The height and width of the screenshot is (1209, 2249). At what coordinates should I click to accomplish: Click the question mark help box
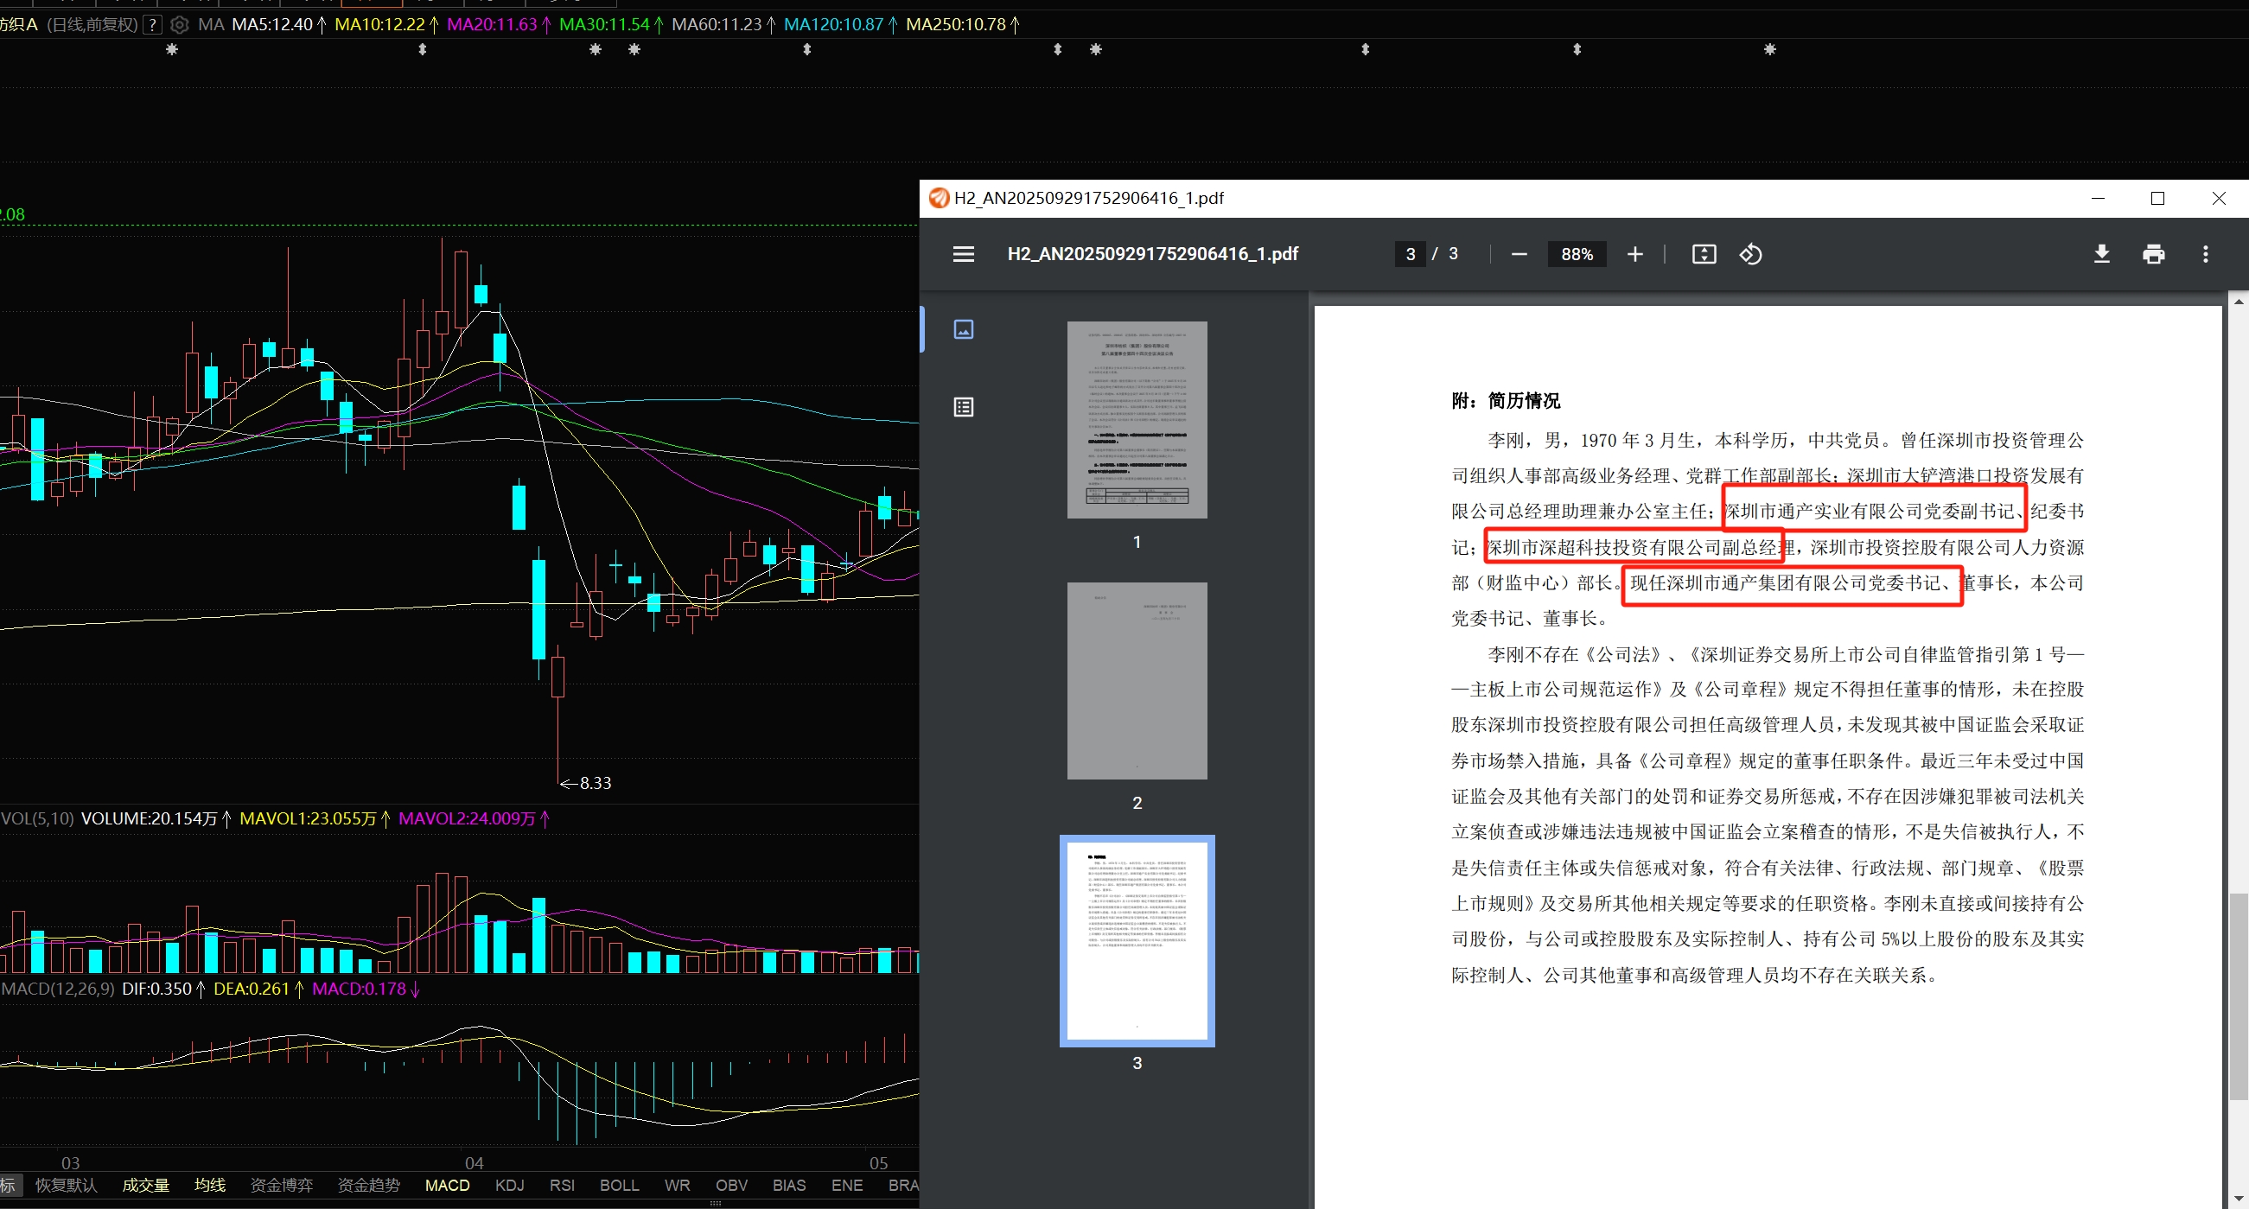[153, 24]
